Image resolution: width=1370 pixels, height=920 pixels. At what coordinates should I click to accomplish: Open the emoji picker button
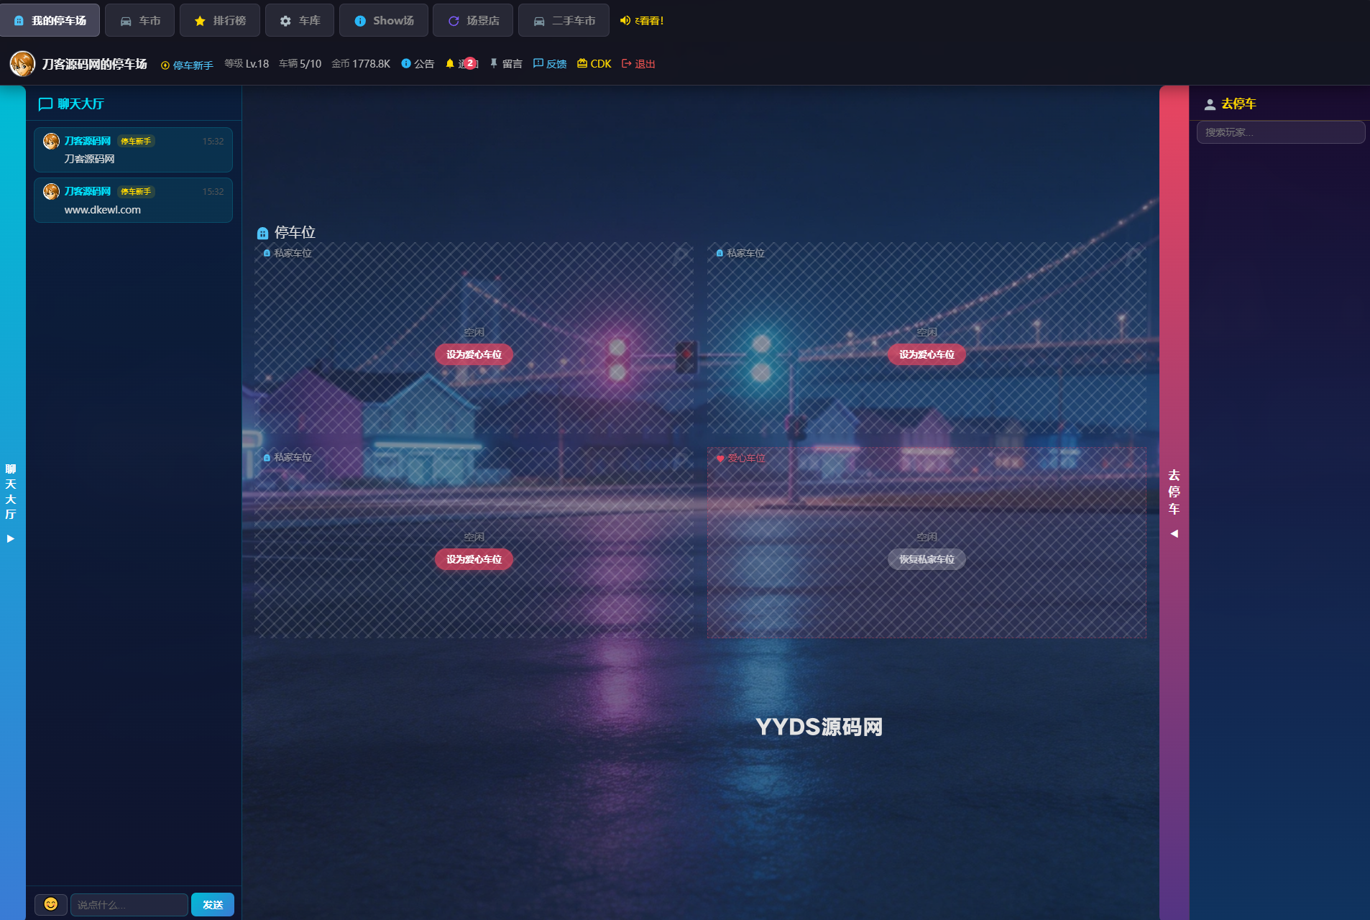(51, 904)
